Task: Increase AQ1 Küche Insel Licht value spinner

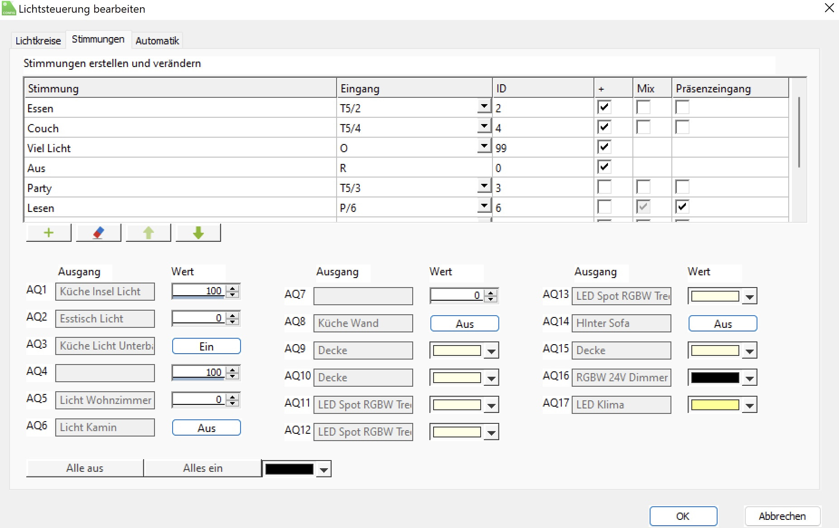Action: [x=233, y=288]
